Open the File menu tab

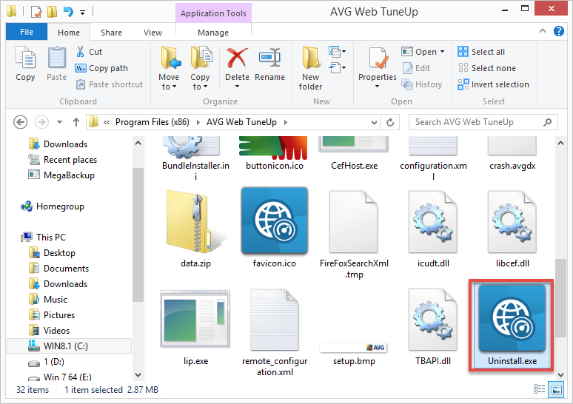click(x=27, y=32)
